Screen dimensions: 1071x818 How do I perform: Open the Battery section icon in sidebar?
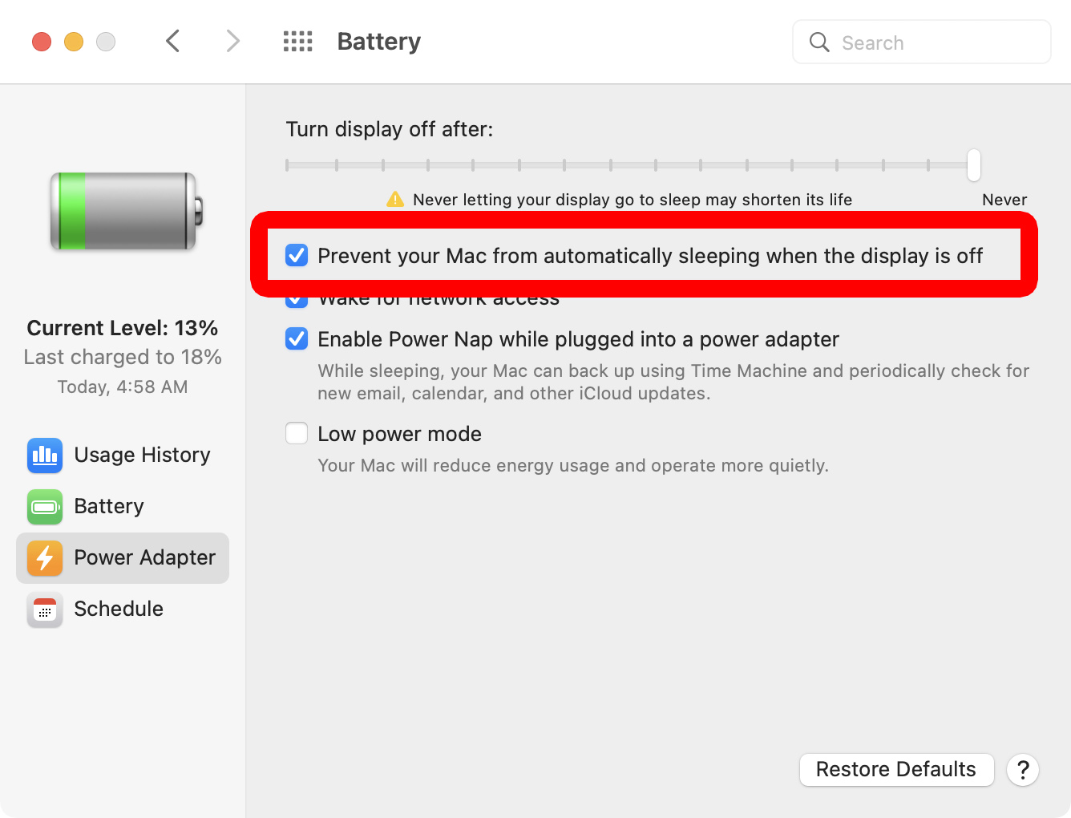pyautogui.click(x=44, y=506)
